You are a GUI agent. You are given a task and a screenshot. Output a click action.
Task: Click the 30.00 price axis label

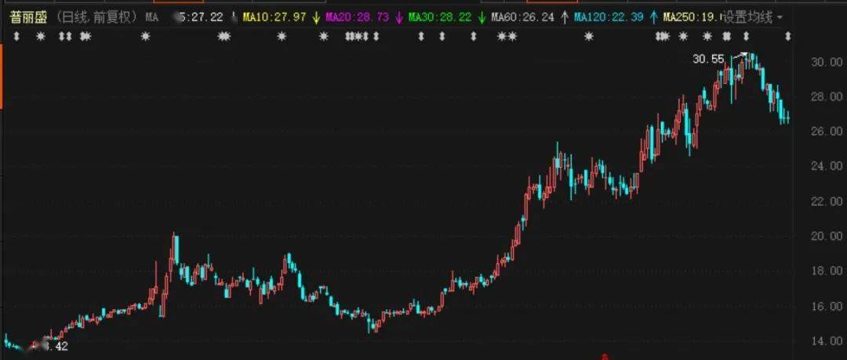(828, 62)
